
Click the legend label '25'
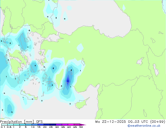point(51,127)
